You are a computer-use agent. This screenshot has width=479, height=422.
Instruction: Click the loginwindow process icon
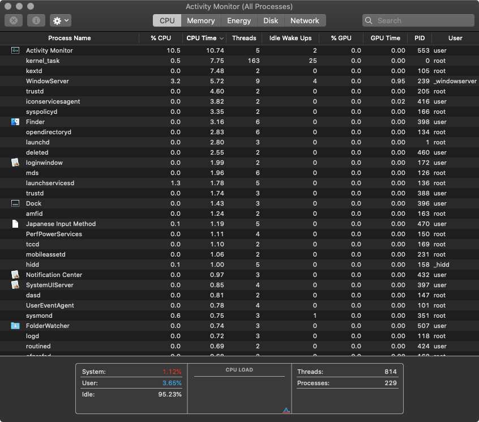coord(15,163)
